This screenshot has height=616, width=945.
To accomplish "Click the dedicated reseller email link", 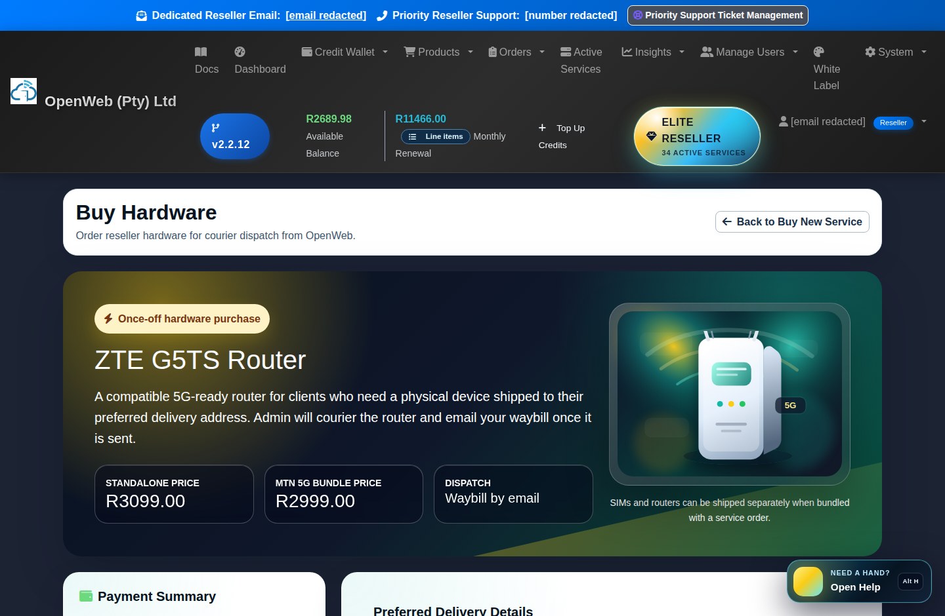I will [x=326, y=15].
